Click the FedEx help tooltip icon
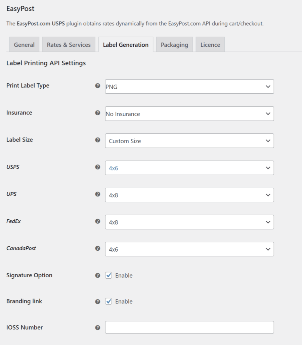 pos(98,221)
